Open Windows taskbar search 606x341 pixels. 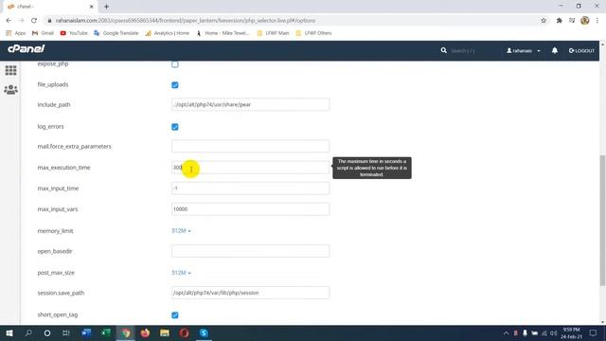[28, 332]
